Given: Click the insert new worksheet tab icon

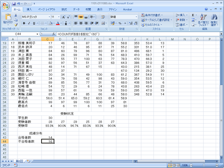Looking at the screenshot, I should [28, 161].
